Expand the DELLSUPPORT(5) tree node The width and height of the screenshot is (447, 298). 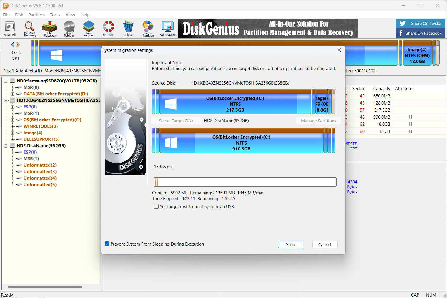pyautogui.click(x=13, y=139)
